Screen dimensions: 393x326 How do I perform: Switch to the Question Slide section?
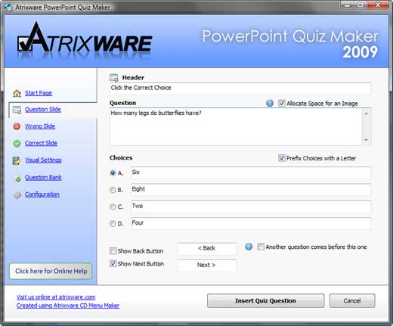(43, 110)
